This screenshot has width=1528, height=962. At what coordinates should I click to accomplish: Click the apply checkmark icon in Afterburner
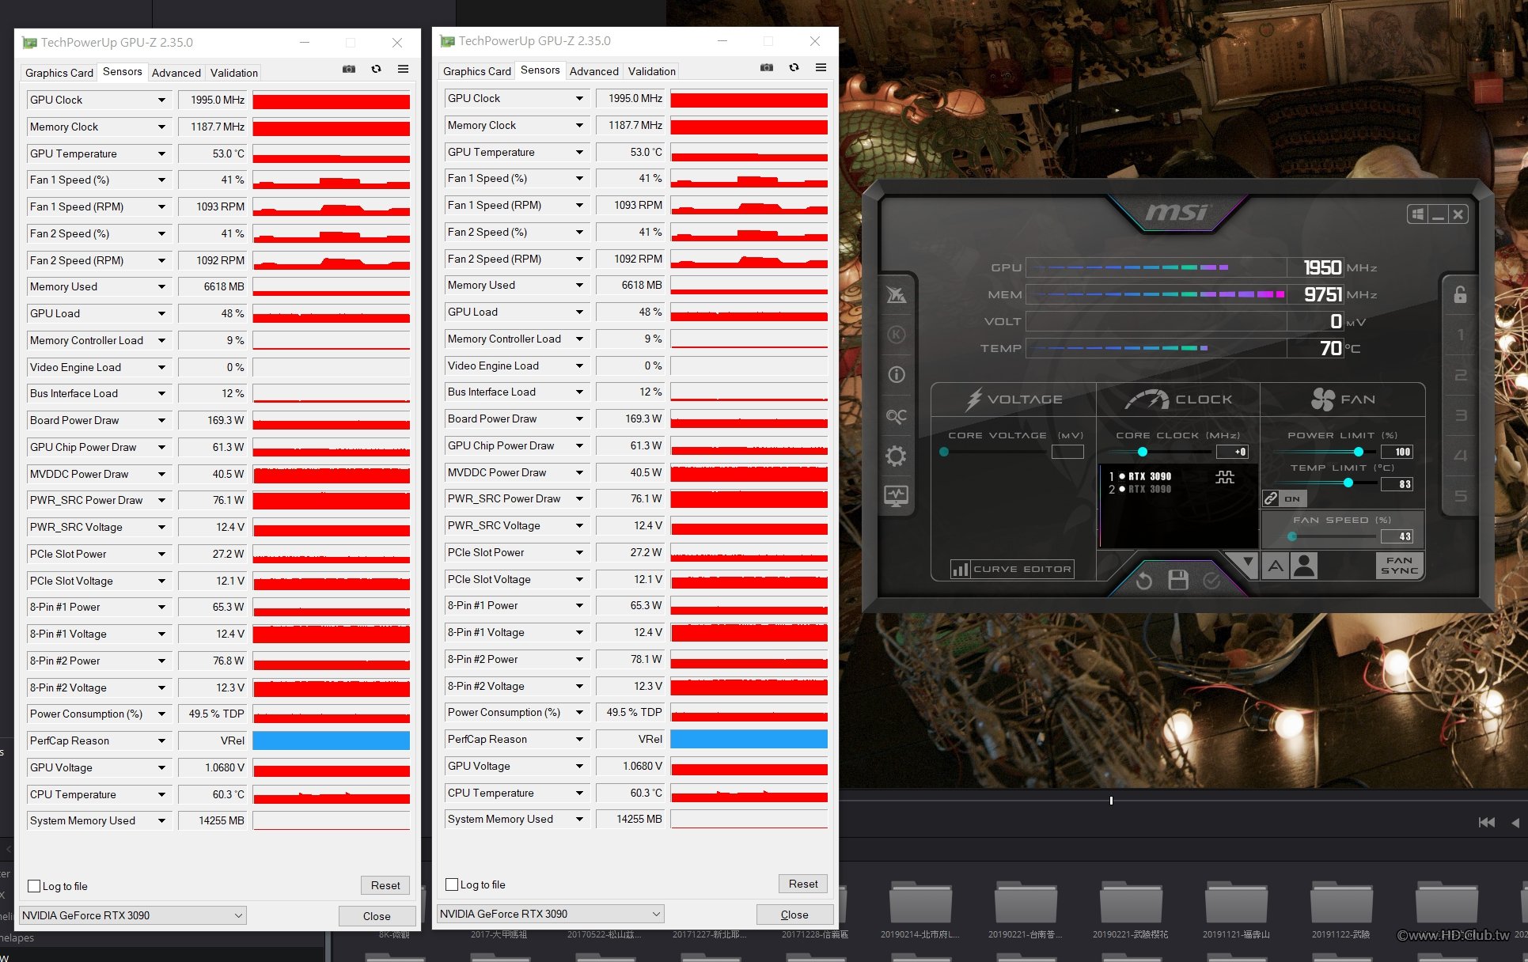pos(1211,581)
